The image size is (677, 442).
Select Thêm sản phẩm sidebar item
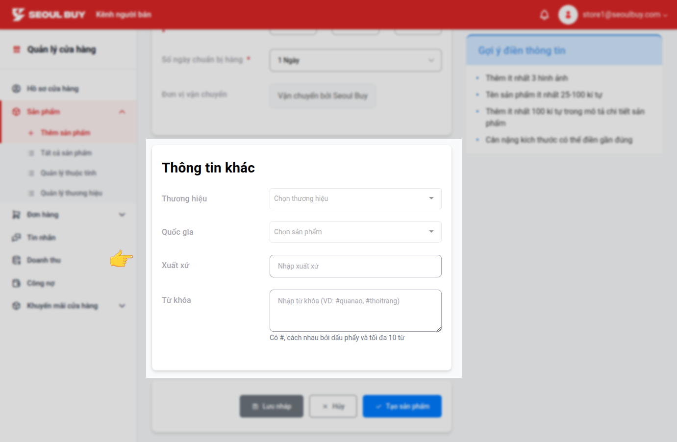65,133
